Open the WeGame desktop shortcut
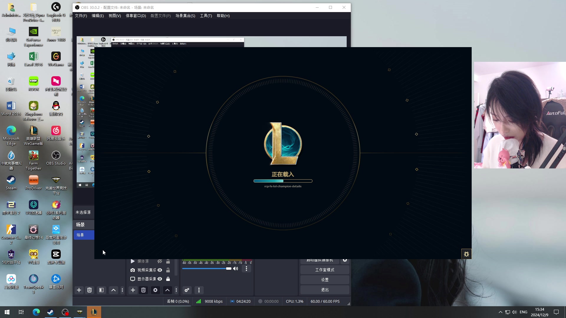The width and height of the screenshot is (566, 318). pyautogui.click(x=56, y=59)
